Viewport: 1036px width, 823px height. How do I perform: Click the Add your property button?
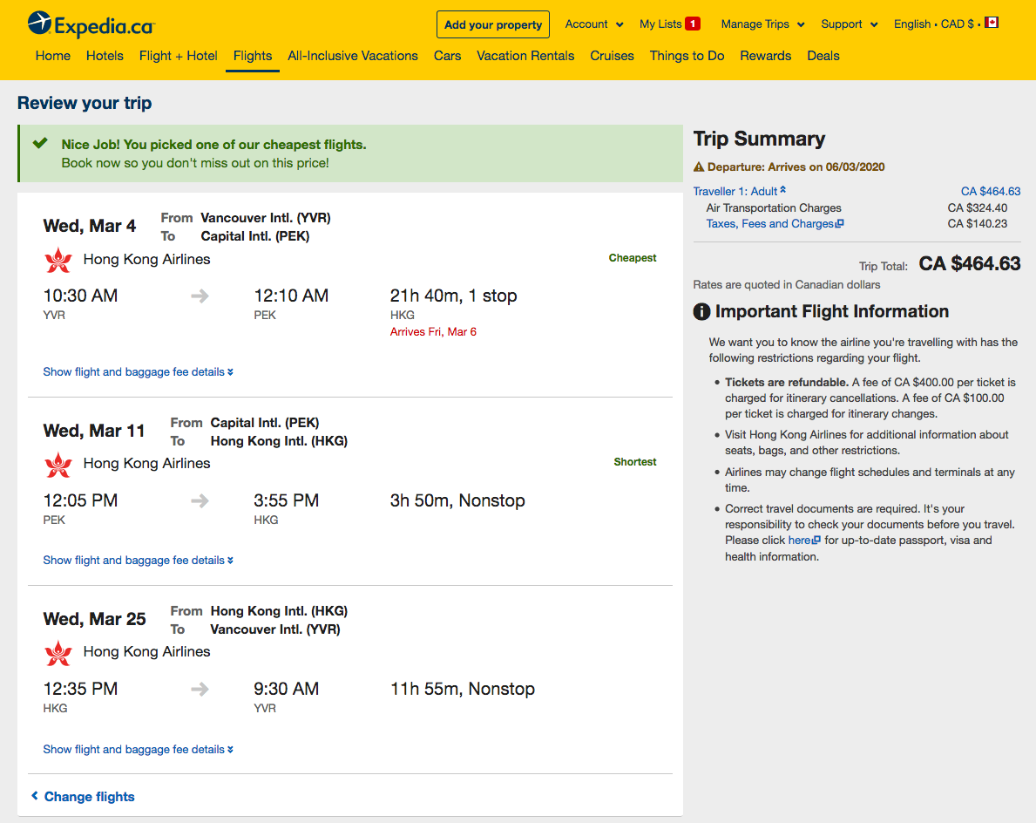point(493,24)
